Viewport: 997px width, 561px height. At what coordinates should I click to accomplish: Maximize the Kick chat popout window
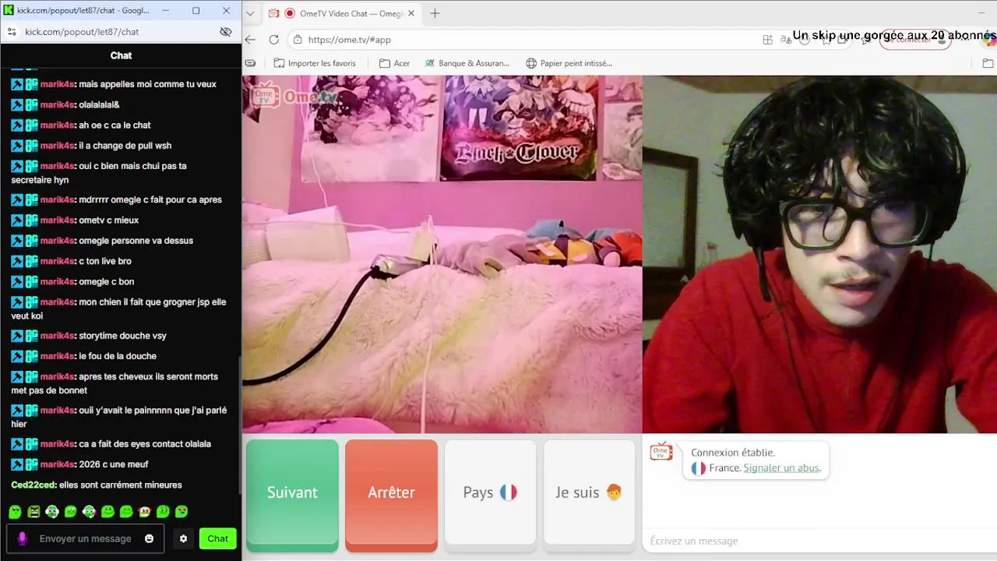pos(196,11)
